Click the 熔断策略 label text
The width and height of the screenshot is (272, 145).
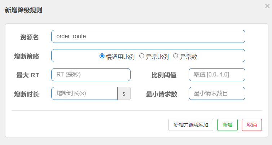[26, 56]
